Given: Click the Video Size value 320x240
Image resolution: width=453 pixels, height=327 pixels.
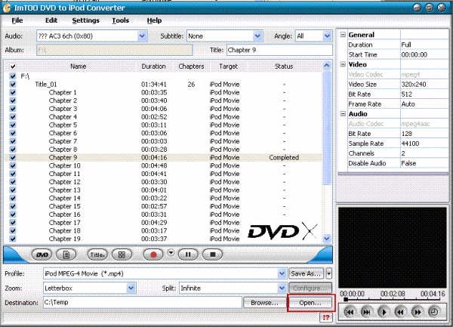Looking at the screenshot, I should (414, 85).
